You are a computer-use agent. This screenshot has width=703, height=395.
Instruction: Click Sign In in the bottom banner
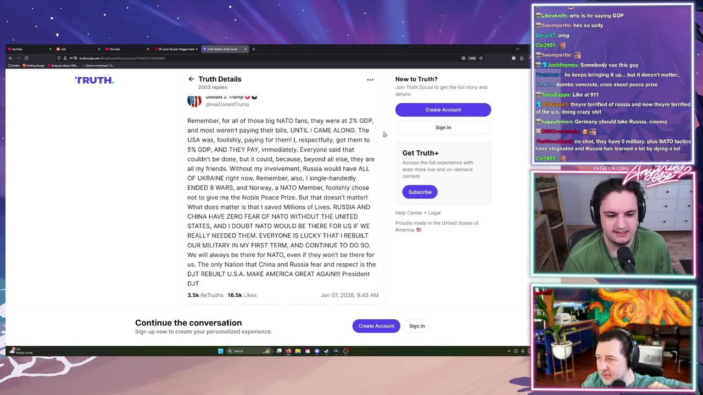[x=417, y=326]
